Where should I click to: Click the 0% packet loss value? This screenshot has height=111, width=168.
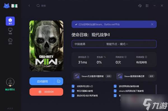click(99, 62)
